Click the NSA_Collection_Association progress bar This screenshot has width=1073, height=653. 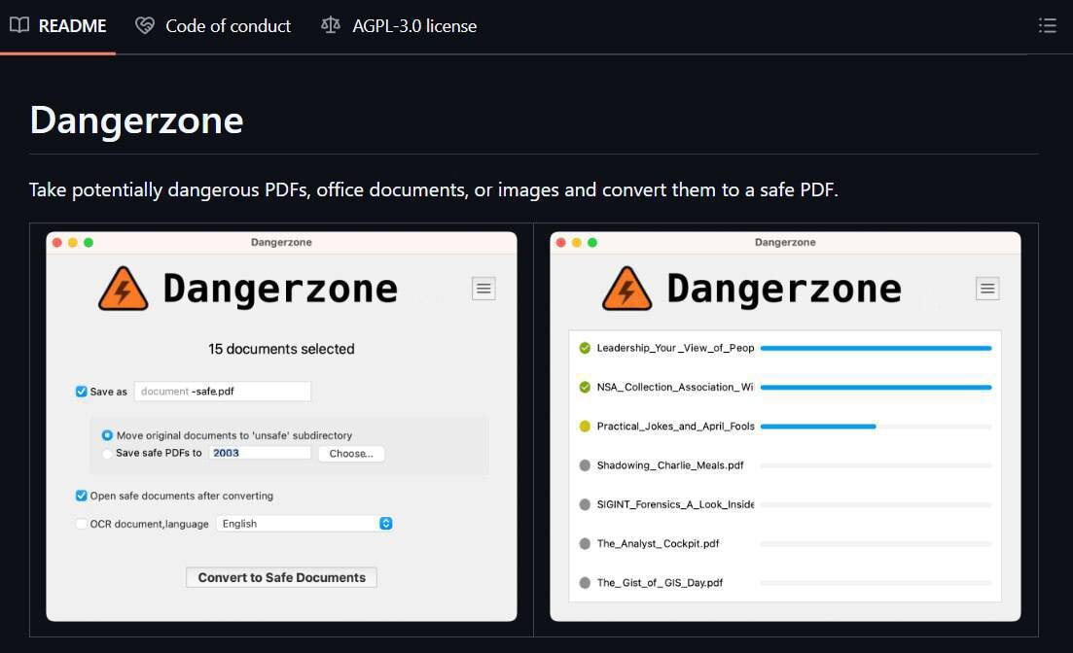(x=876, y=387)
